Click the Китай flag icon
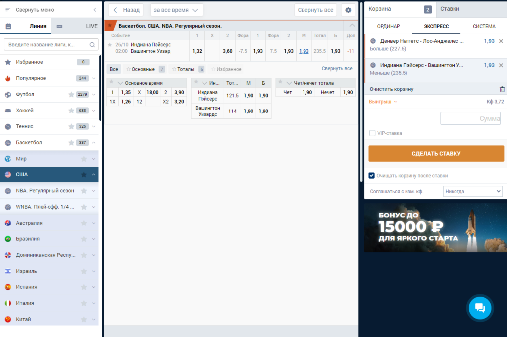The height and width of the screenshot is (337, 507). coord(8,319)
